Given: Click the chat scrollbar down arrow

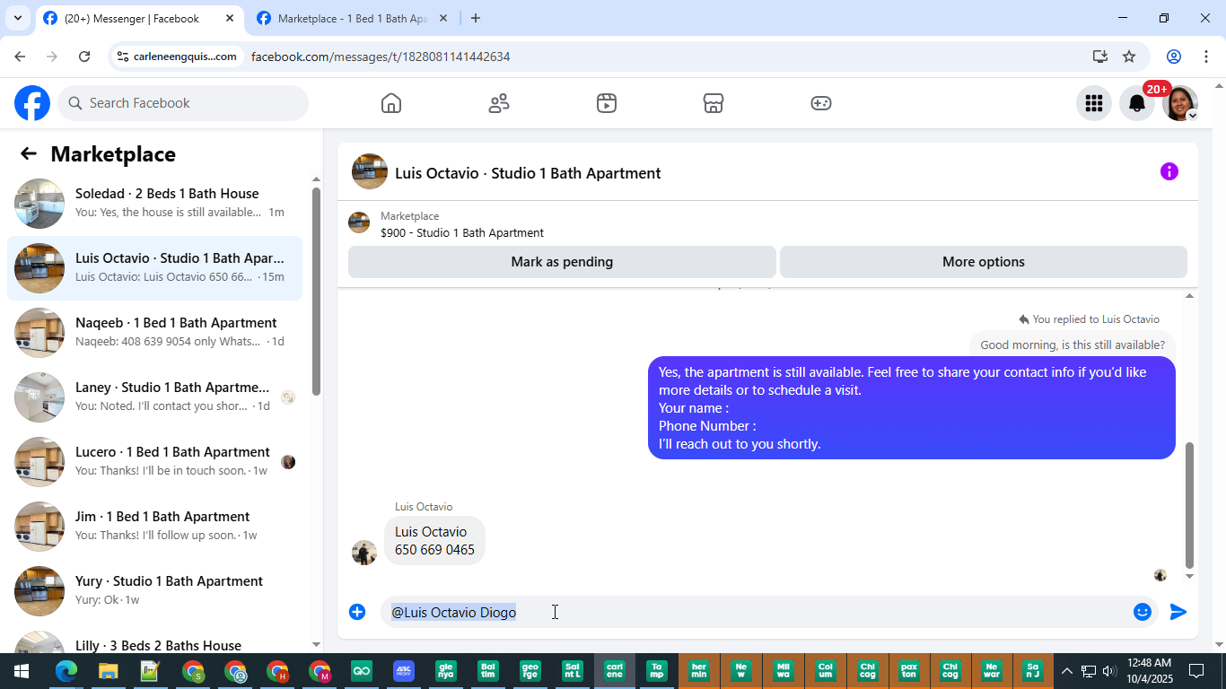Looking at the screenshot, I should [1190, 577].
